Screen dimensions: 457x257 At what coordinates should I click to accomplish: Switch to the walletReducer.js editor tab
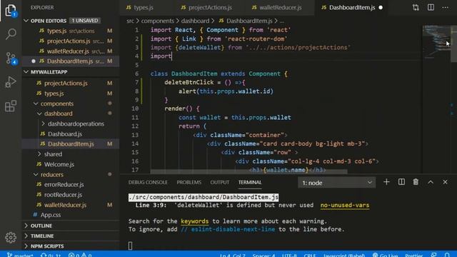click(277, 8)
